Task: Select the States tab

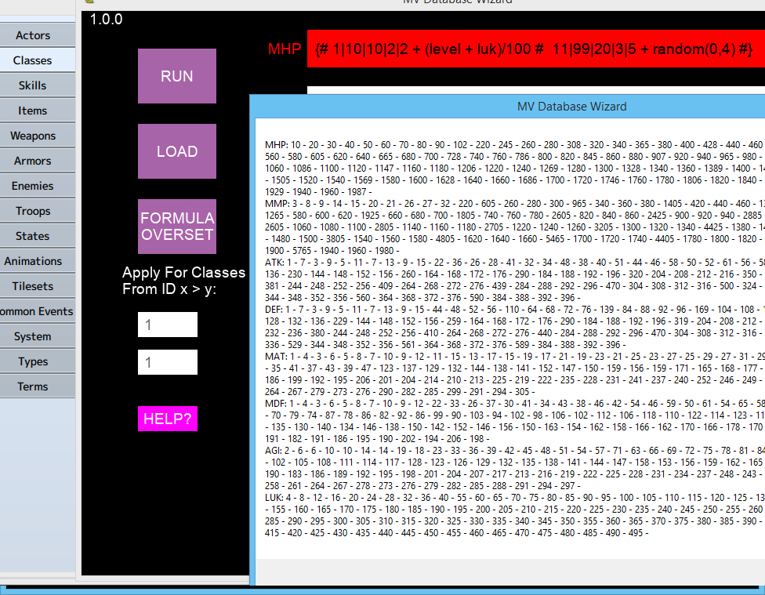Action: coord(31,235)
